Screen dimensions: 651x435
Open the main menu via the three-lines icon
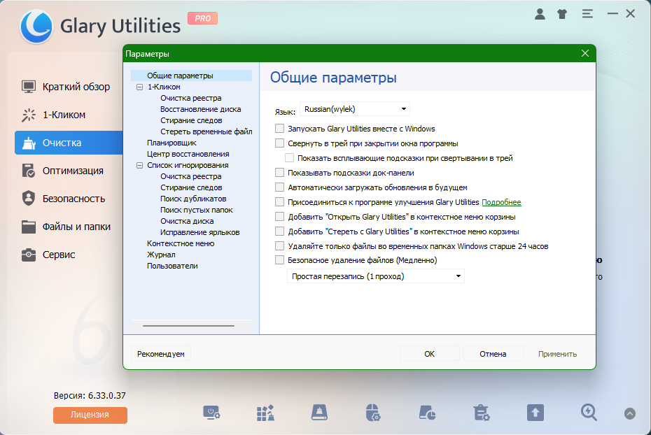[x=587, y=14]
